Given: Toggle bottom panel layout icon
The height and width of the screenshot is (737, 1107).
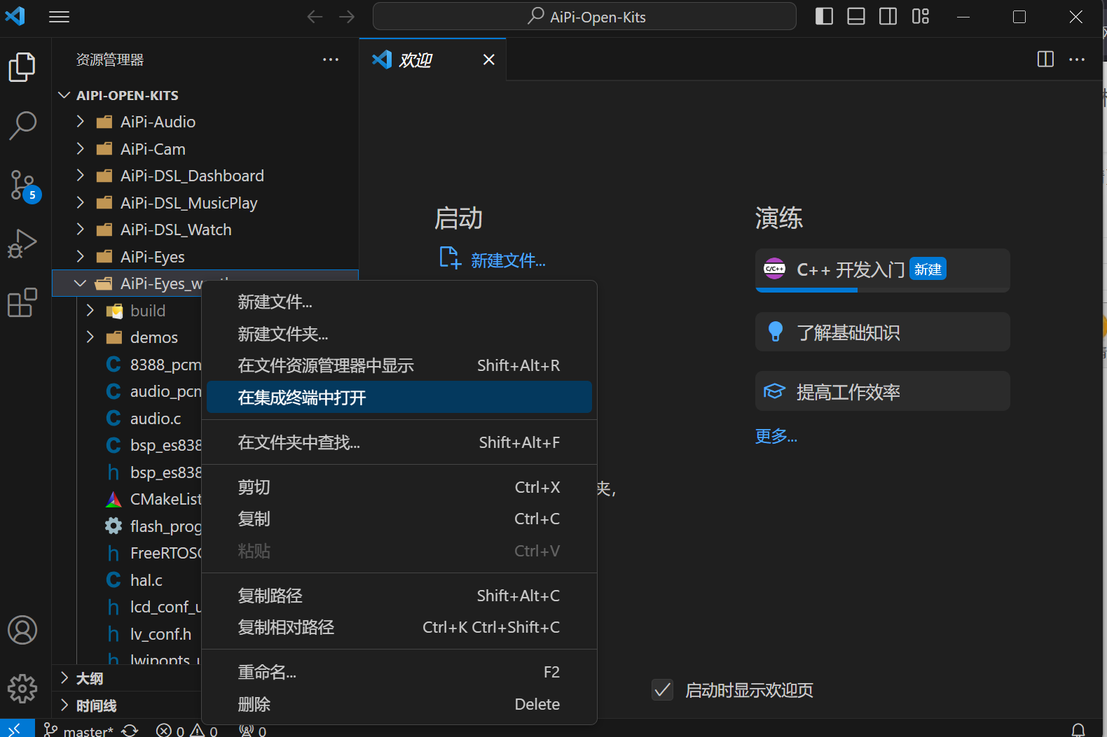Looking at the screenshot, I should (x=856, y=16).
